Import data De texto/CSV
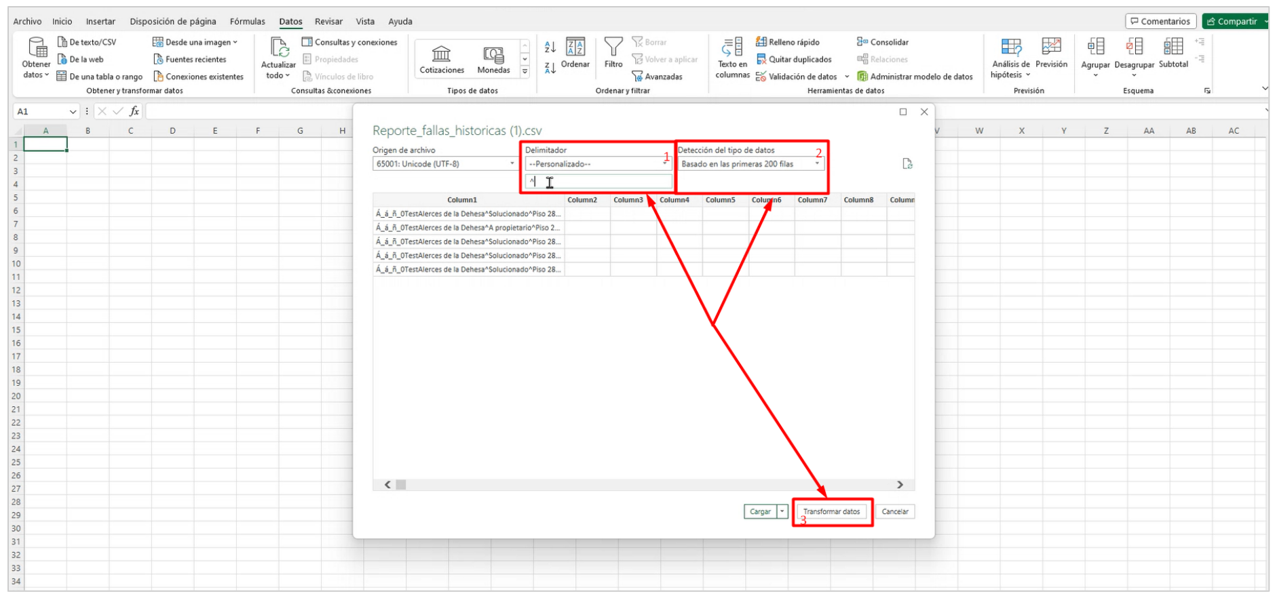The width and height of the screenshot is (1275, 596). [87, 42]
